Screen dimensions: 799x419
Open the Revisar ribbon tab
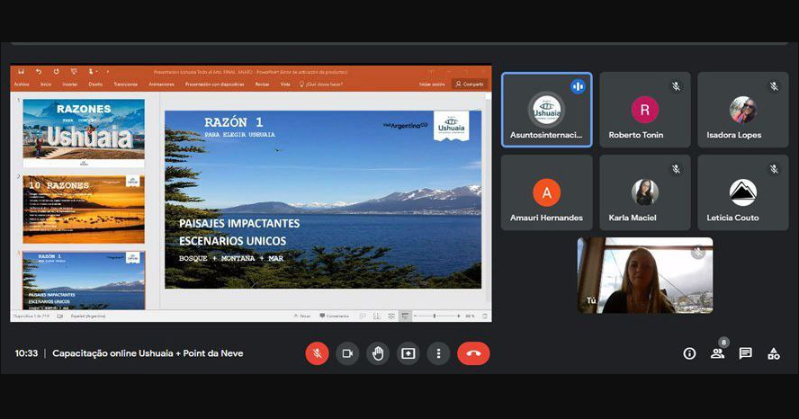[x=262, y=85]
